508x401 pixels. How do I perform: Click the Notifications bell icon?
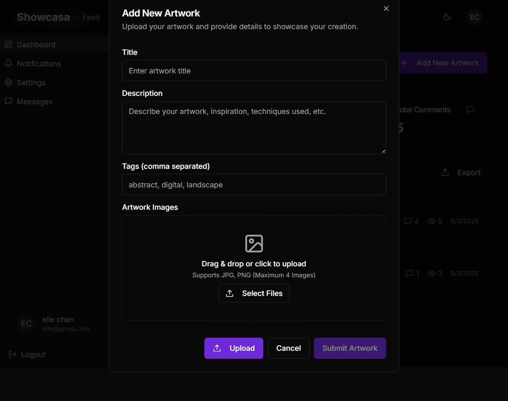tap(8, 63)
